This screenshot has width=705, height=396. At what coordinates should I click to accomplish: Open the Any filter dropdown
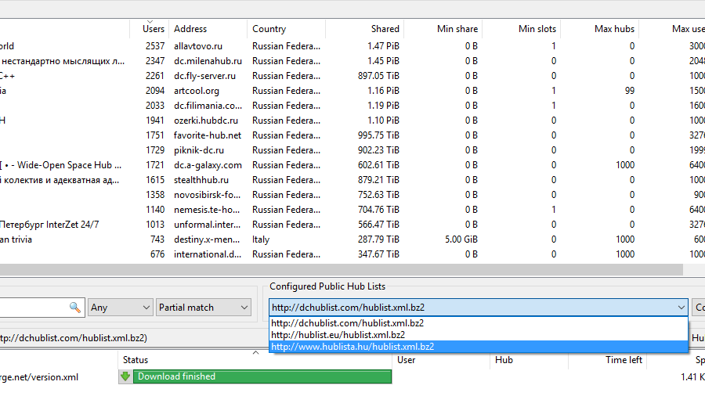point(120,308)
